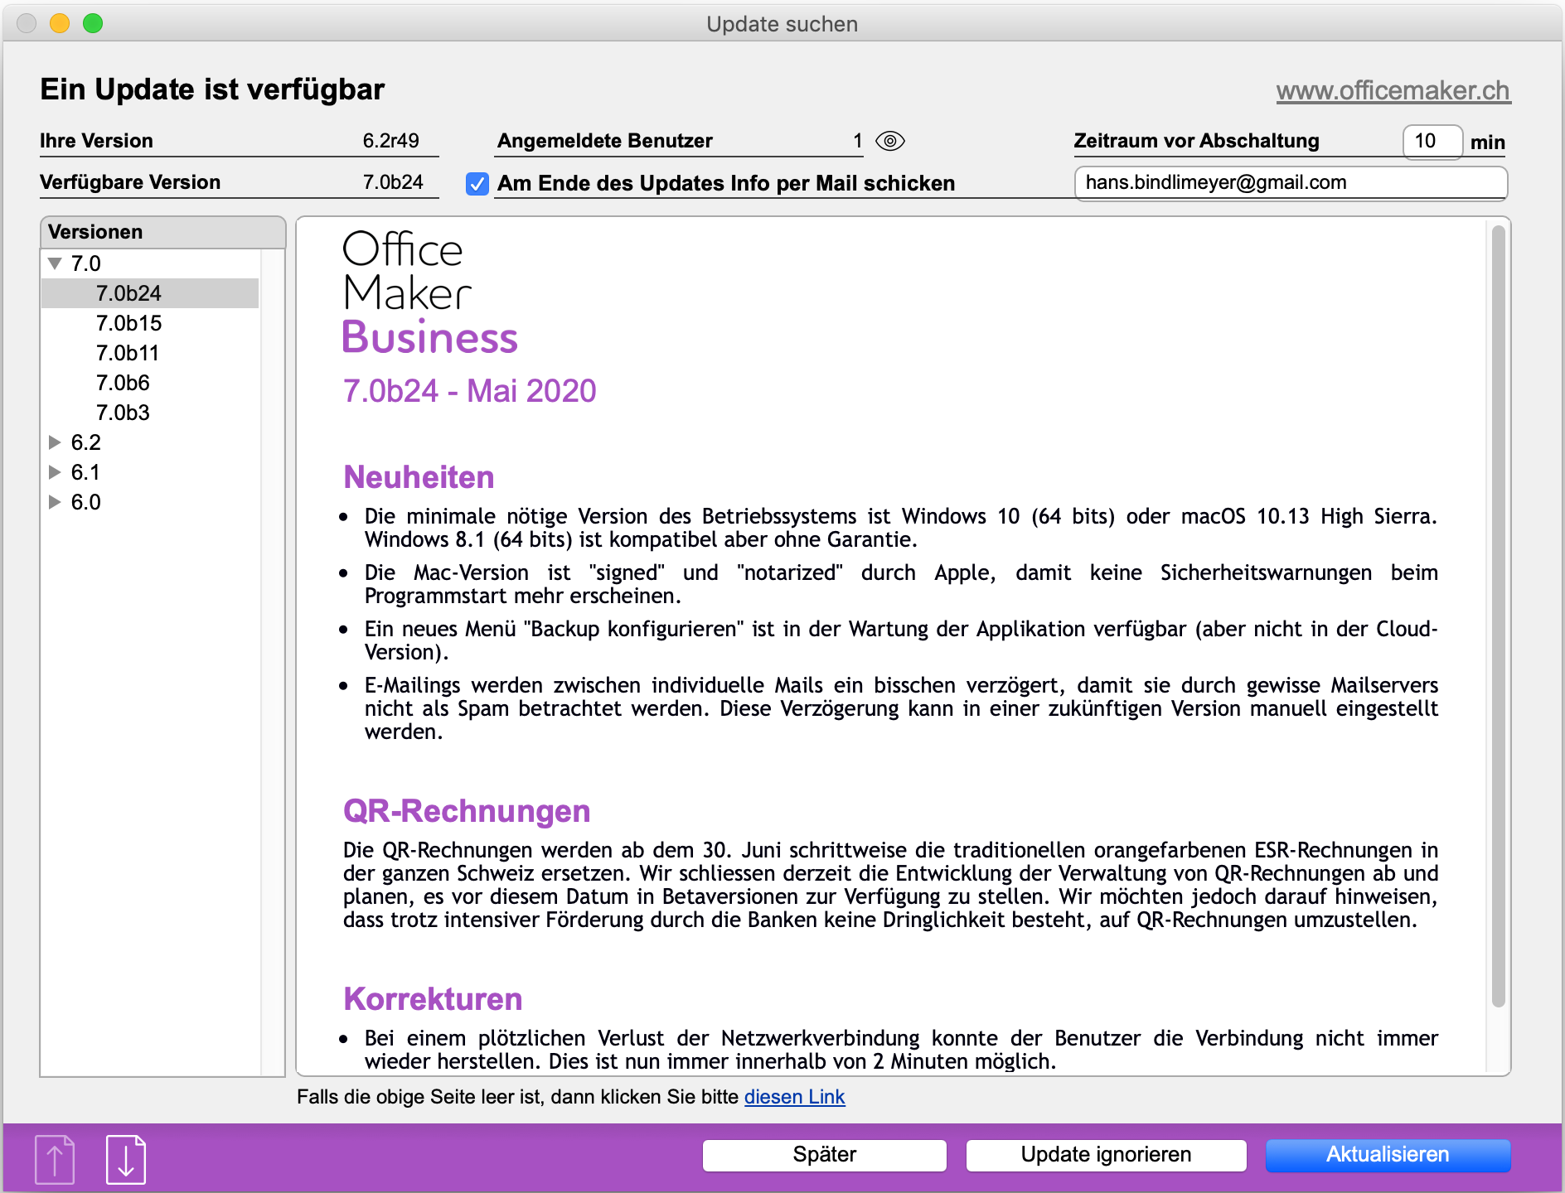Click the Neuheiten section heading
This screenshot has width=1565, height=1193.
pos(419,477)
